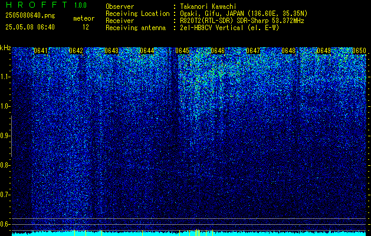Click the 'Receiver' field label
This screenshot has height=236, width=371.
tap(120, 21)
